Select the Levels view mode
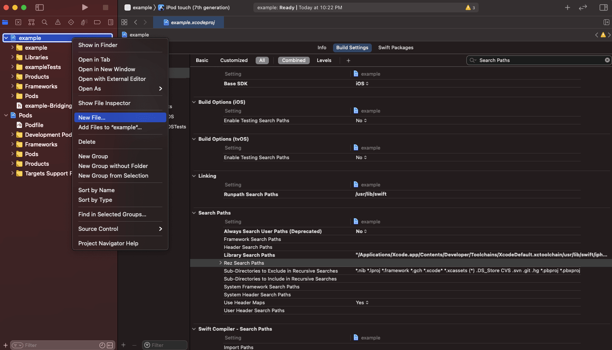The image size is (612, 350). 324,60
